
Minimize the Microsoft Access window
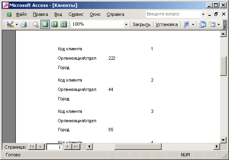pyautogui.click(x=210, y=5)
